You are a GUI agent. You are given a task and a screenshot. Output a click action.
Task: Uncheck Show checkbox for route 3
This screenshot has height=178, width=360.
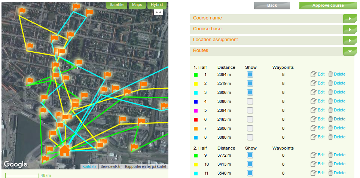coord(250,92)
